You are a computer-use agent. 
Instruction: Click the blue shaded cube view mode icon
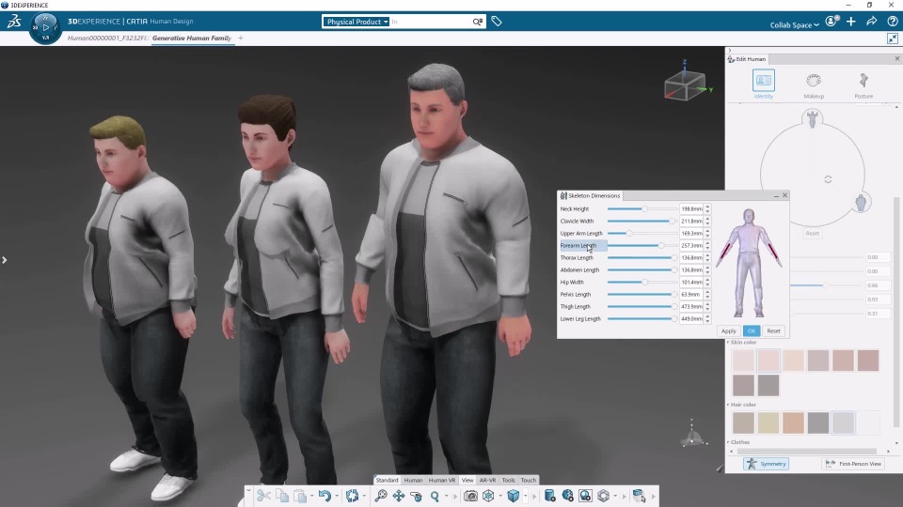514,496
